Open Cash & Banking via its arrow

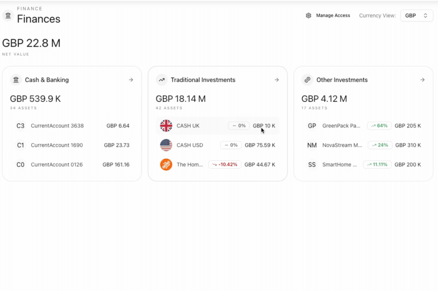(x=131, y=80)
